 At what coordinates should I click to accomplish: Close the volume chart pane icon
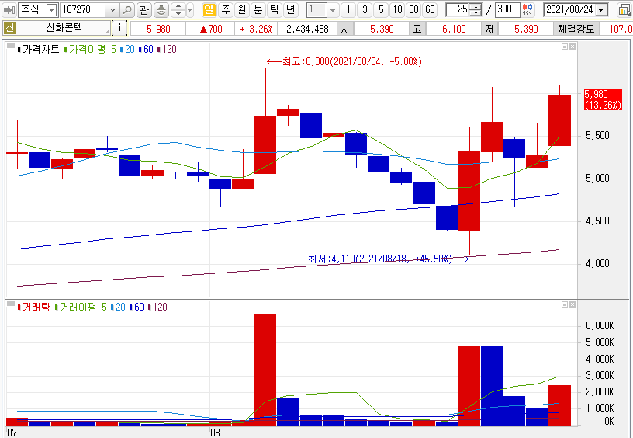pos(572,304)
